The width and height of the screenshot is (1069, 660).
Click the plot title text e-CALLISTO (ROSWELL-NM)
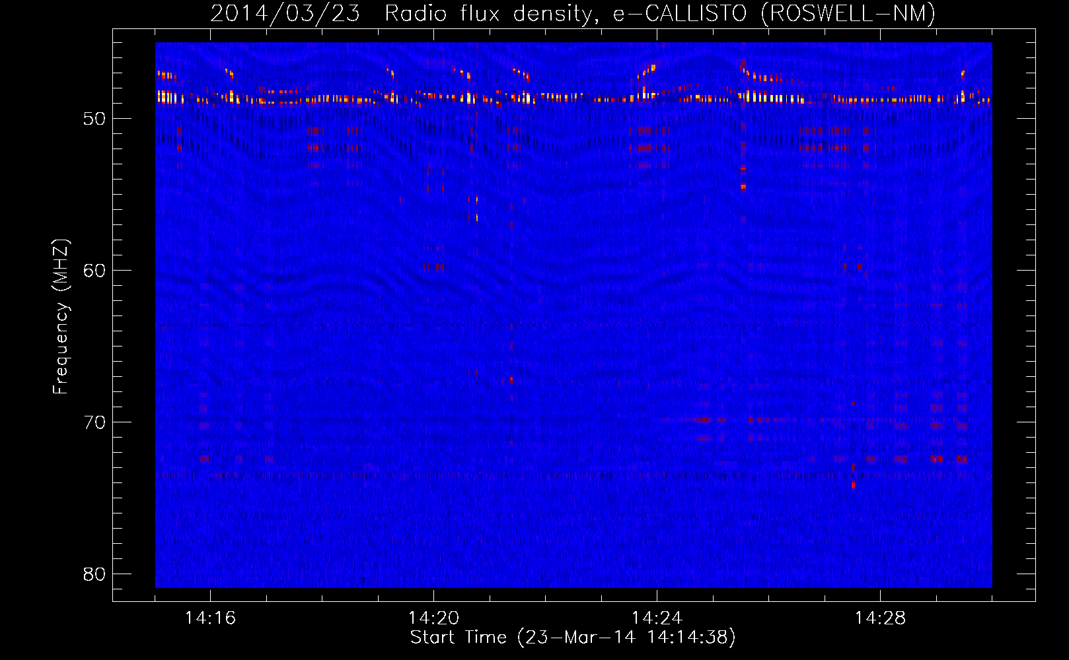774,13
